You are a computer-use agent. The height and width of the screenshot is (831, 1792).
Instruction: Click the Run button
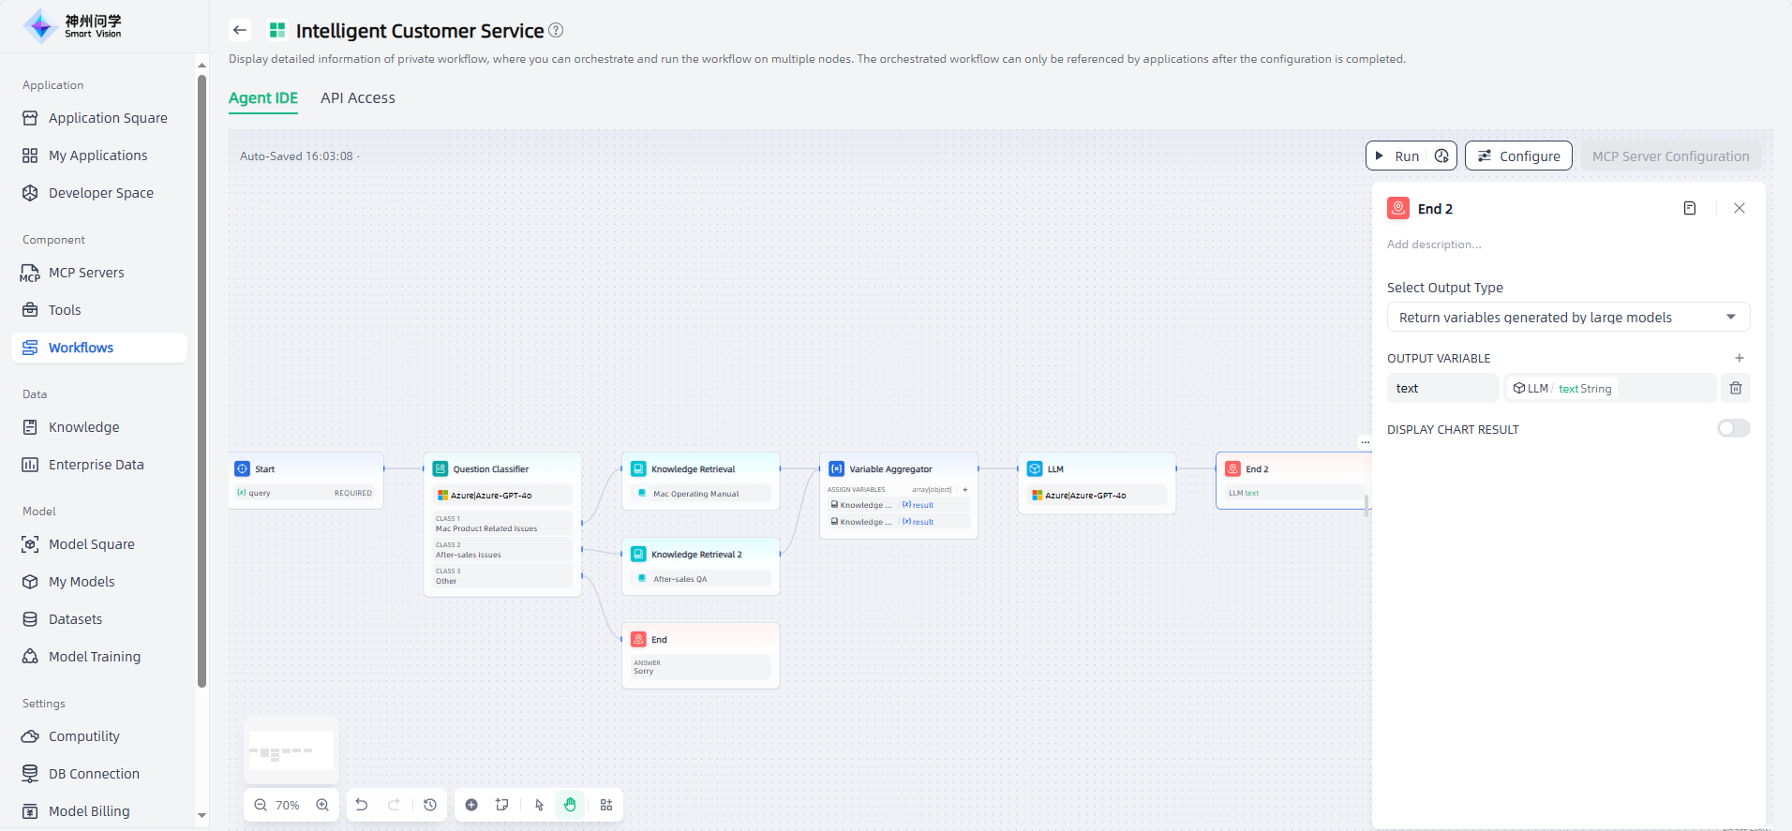(x=1397, y=156)
